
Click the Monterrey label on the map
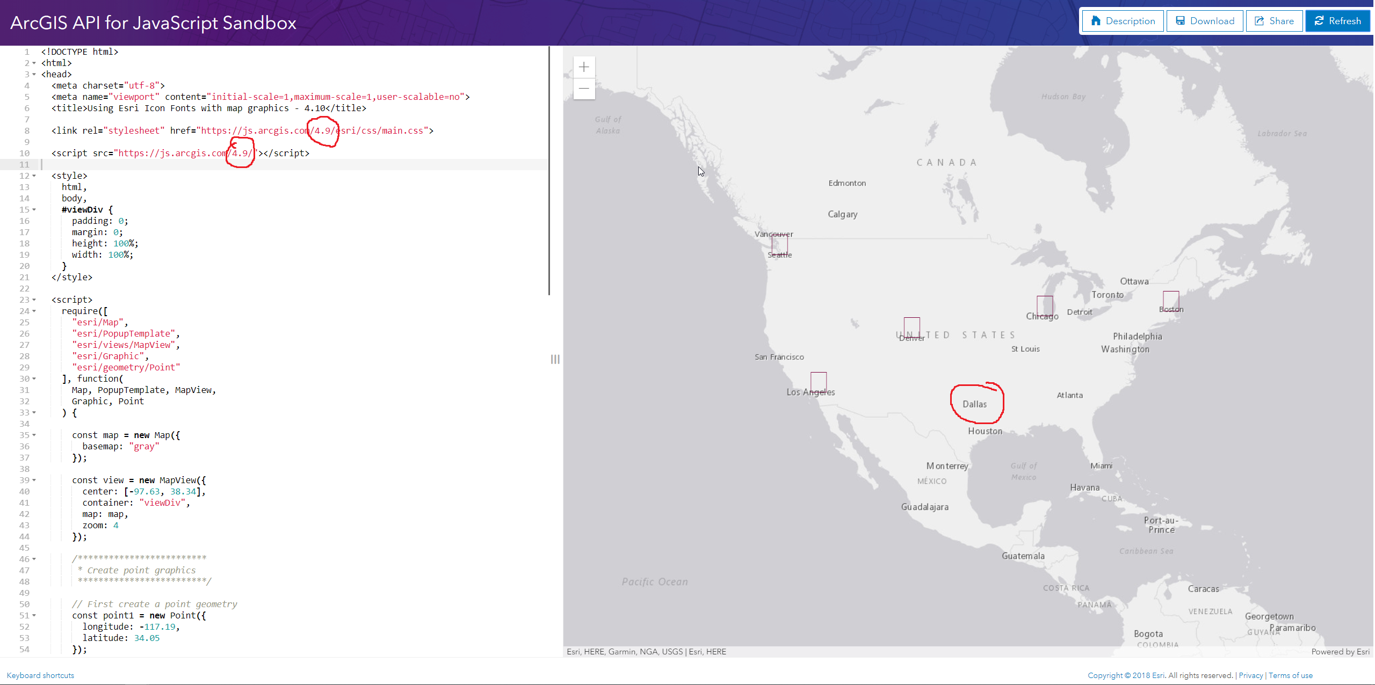(x=947, y=466)
